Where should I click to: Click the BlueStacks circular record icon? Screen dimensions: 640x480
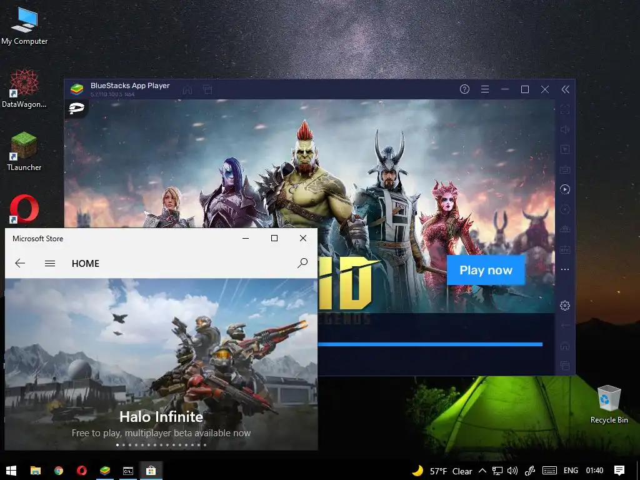tap(565, 209)
